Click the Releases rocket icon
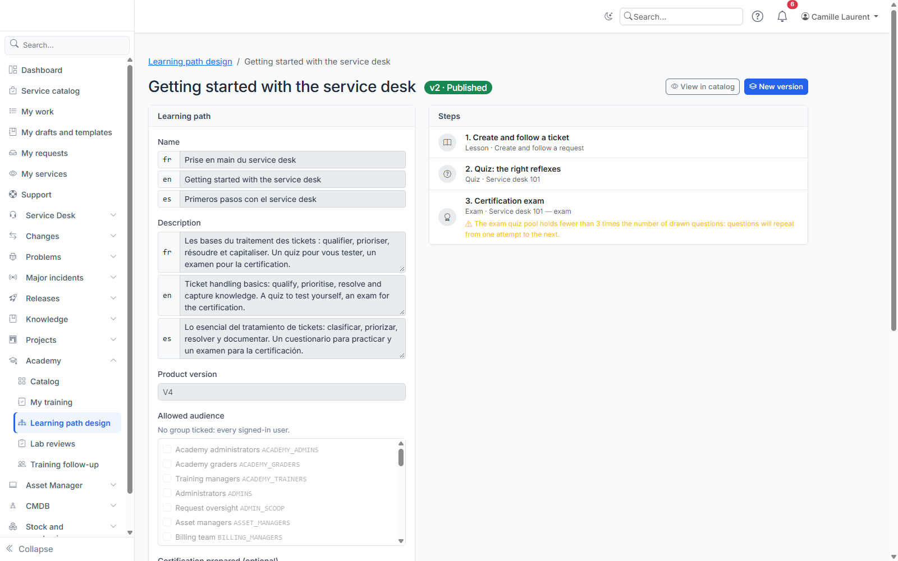The image size is (898, 561). 13,298
